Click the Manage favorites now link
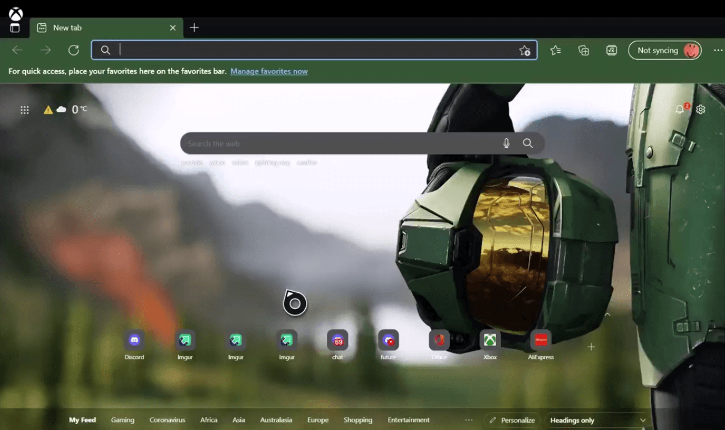 pyautogui.click(x=269, y=71)
